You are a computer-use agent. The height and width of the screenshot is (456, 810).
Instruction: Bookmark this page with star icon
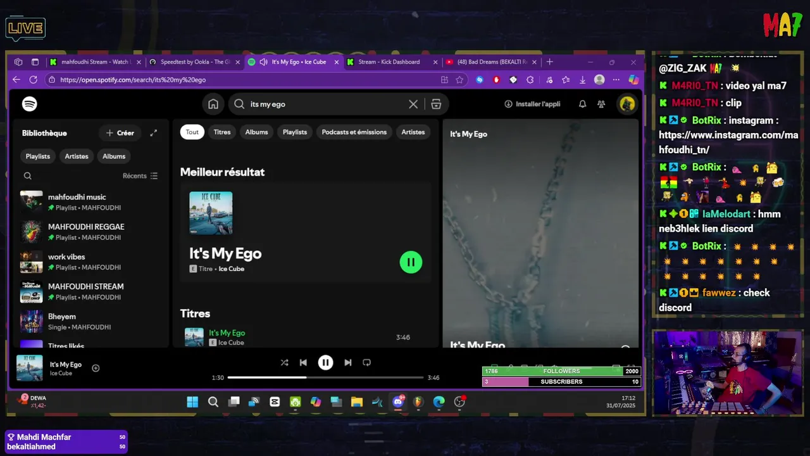click(459, 80)
